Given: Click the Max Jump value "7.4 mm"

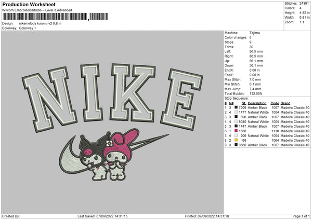Looking at the screenshot, I should point(255,89).
